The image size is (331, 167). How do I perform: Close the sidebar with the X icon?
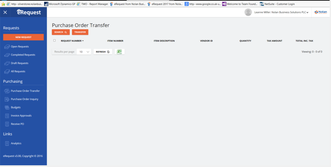point(5,12)
